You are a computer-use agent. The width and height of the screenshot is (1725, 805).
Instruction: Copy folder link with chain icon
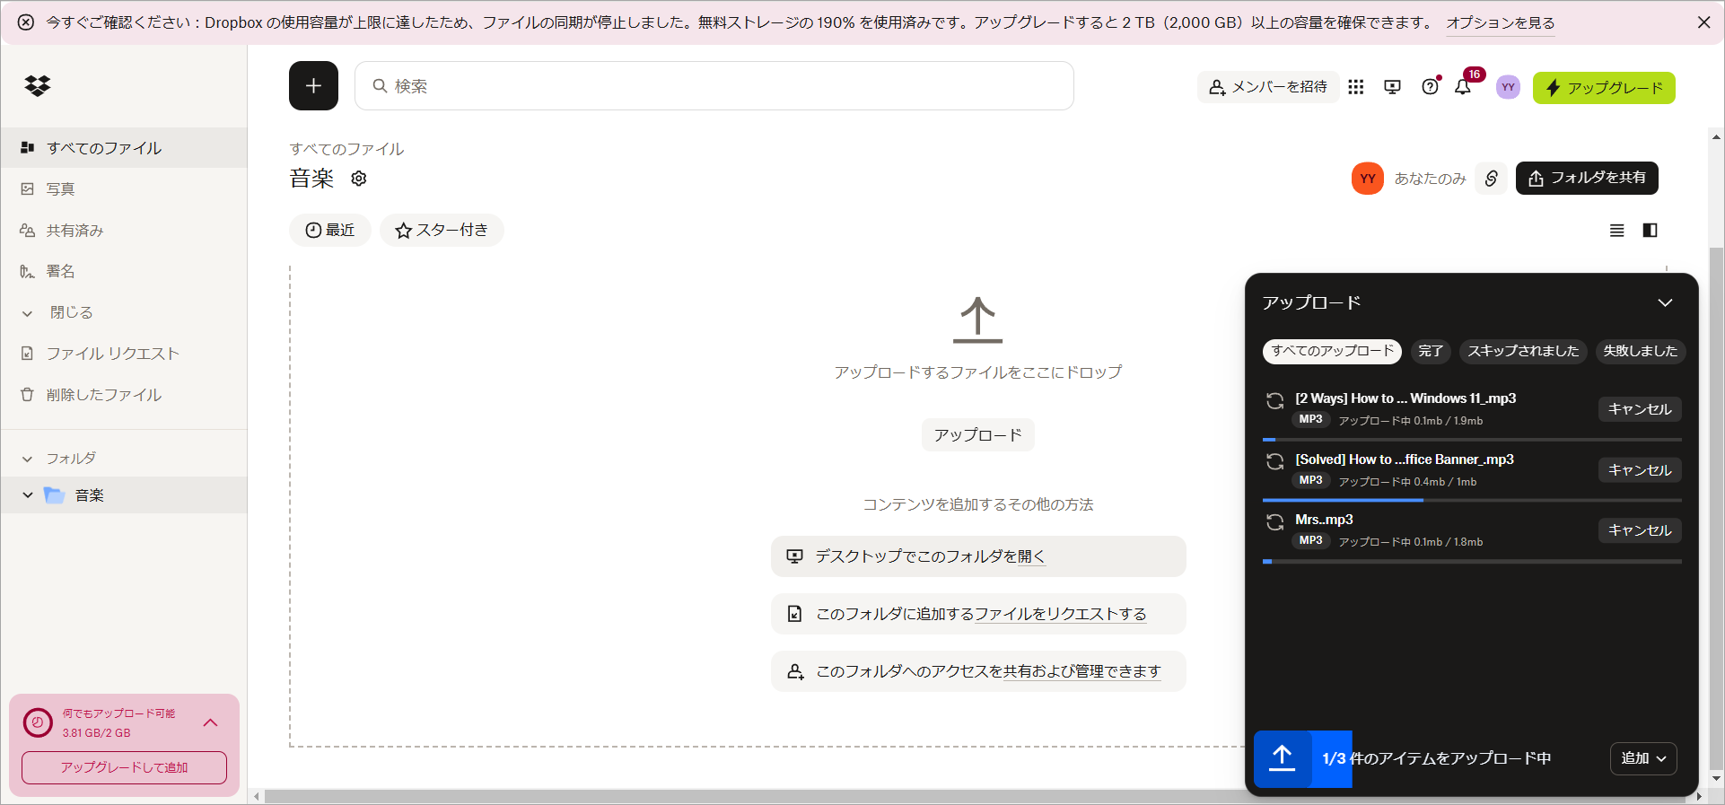[1491, 179]
